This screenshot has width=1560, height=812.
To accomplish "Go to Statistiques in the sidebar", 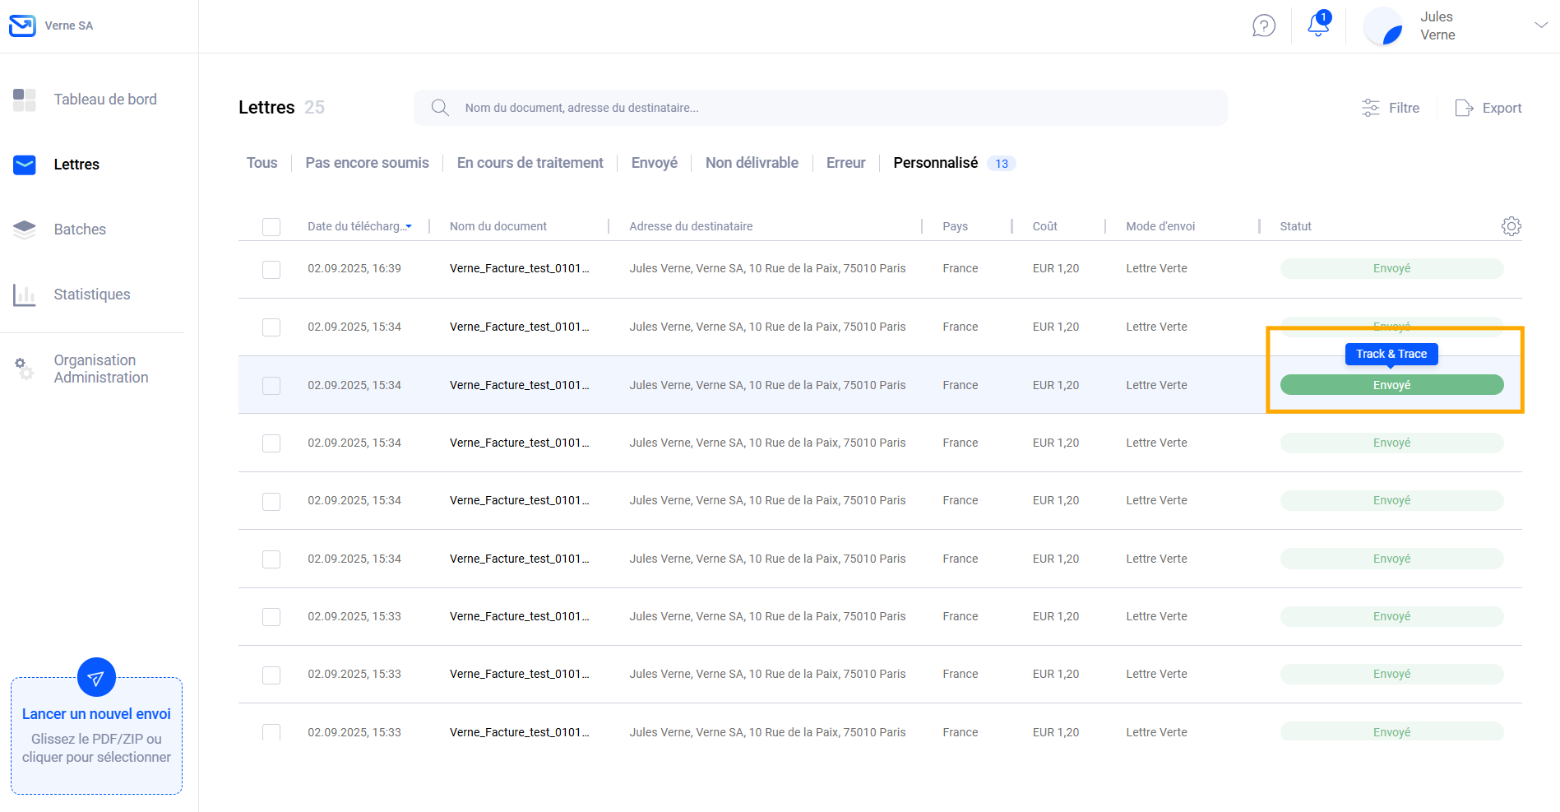I will [x=91, y=295].
